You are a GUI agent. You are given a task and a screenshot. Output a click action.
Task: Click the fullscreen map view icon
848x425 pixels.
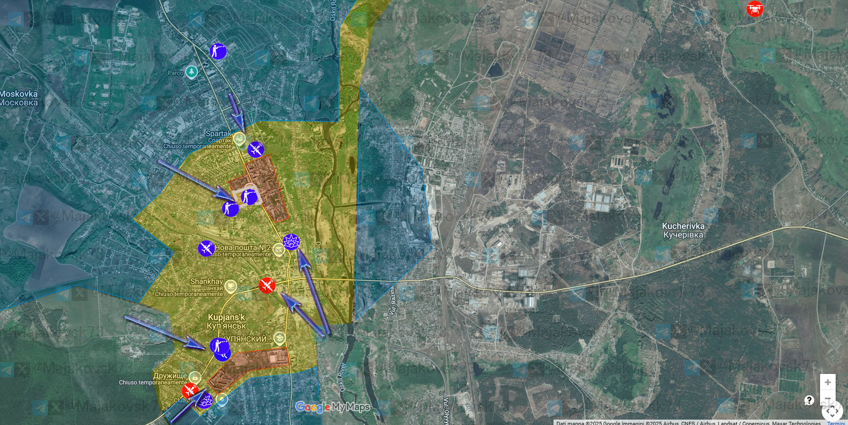[x=832, y=412]
